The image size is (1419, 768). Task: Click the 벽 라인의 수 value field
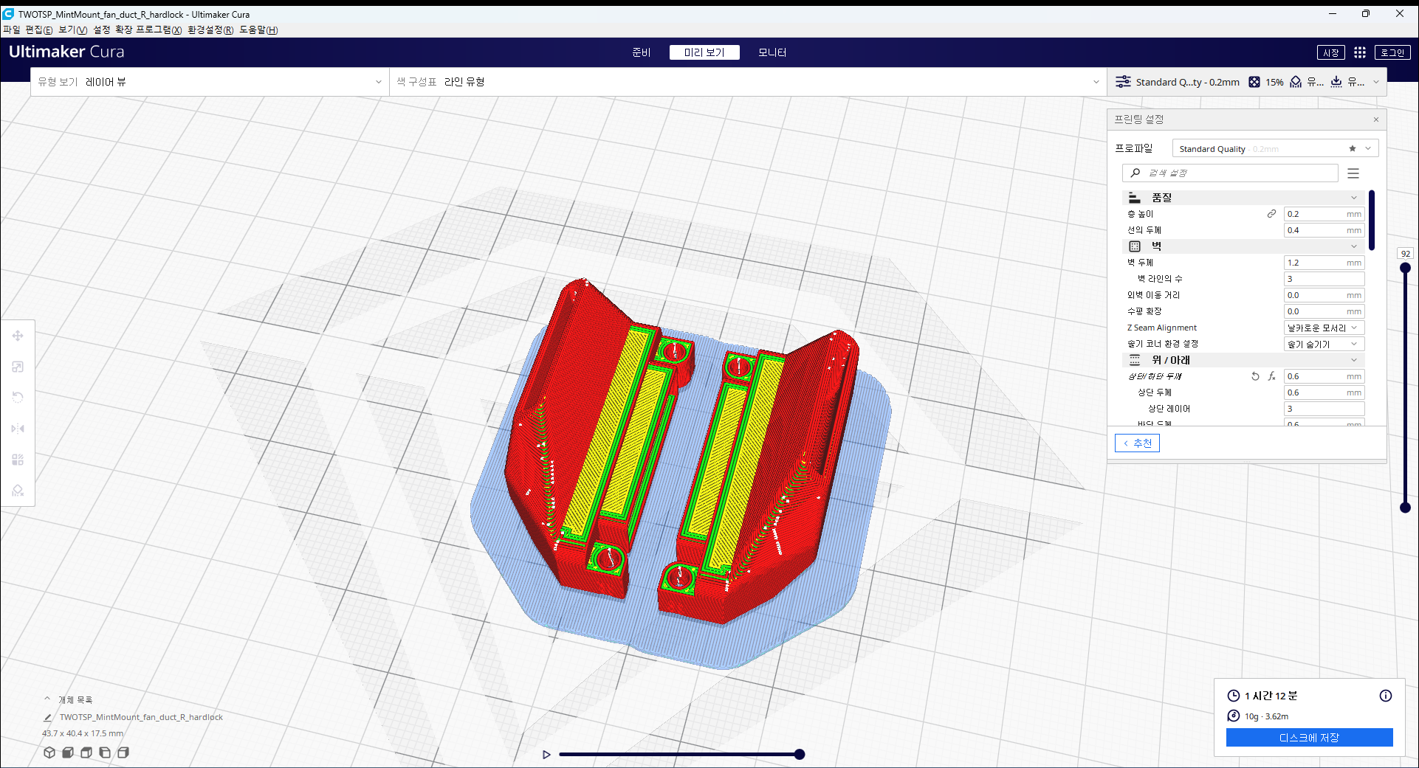click(1324, 279)
